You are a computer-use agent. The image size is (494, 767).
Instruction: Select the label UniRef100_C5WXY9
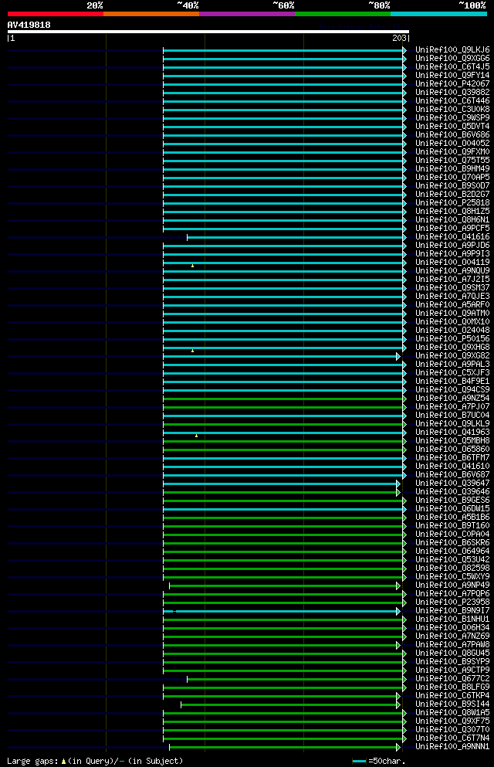pyautogui.click(x=452, y=577)
